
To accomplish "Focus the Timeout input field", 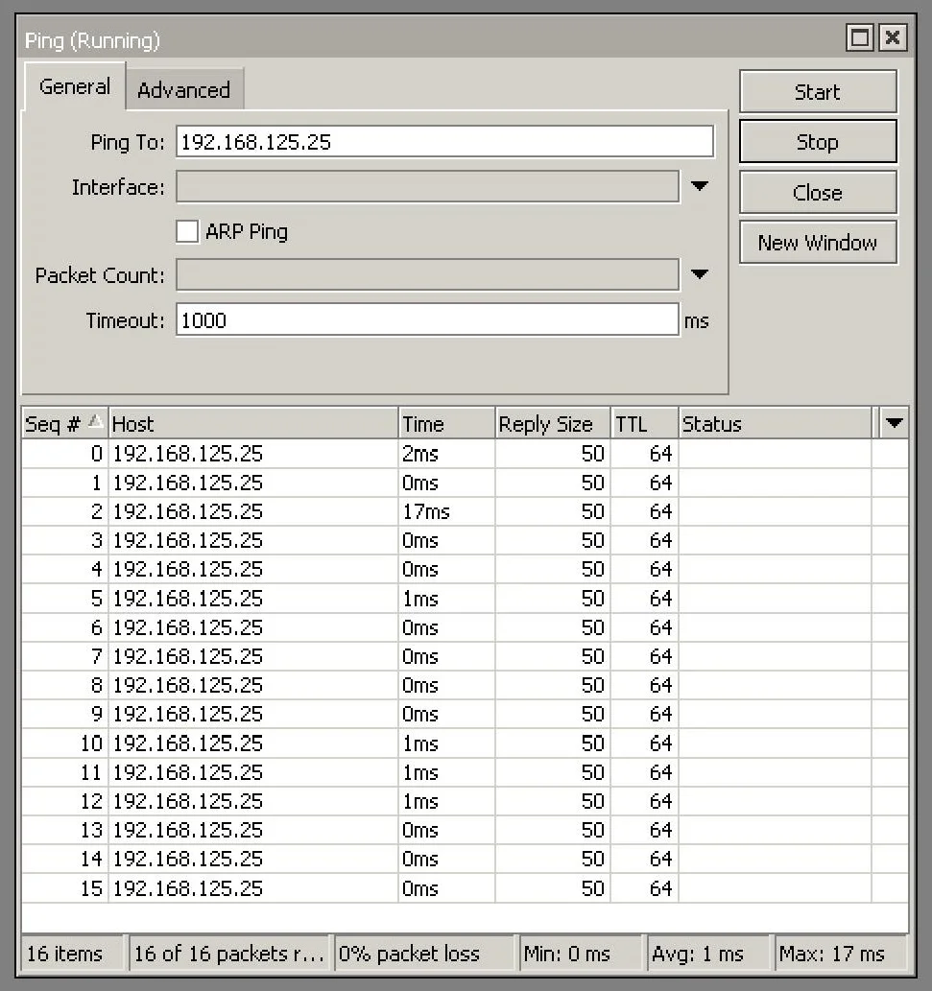I will pos(427,320).
